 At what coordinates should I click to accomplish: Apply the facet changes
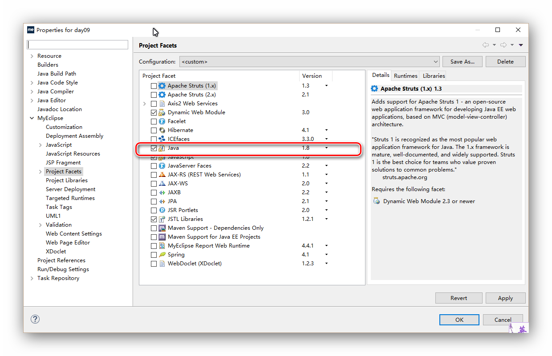click(x=505, y=298)
